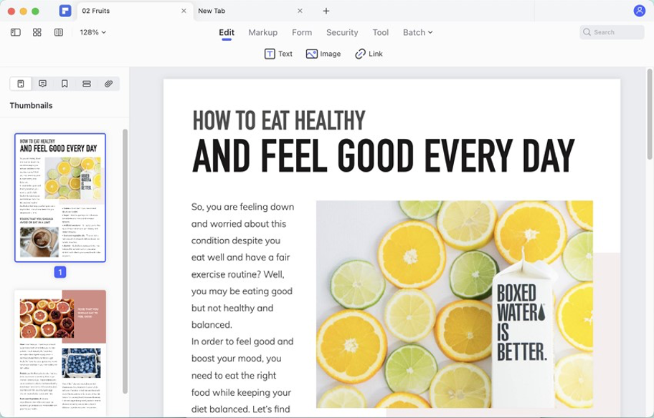Select the Image edit tool
The image size is (654, 418).
coord(323,54)
